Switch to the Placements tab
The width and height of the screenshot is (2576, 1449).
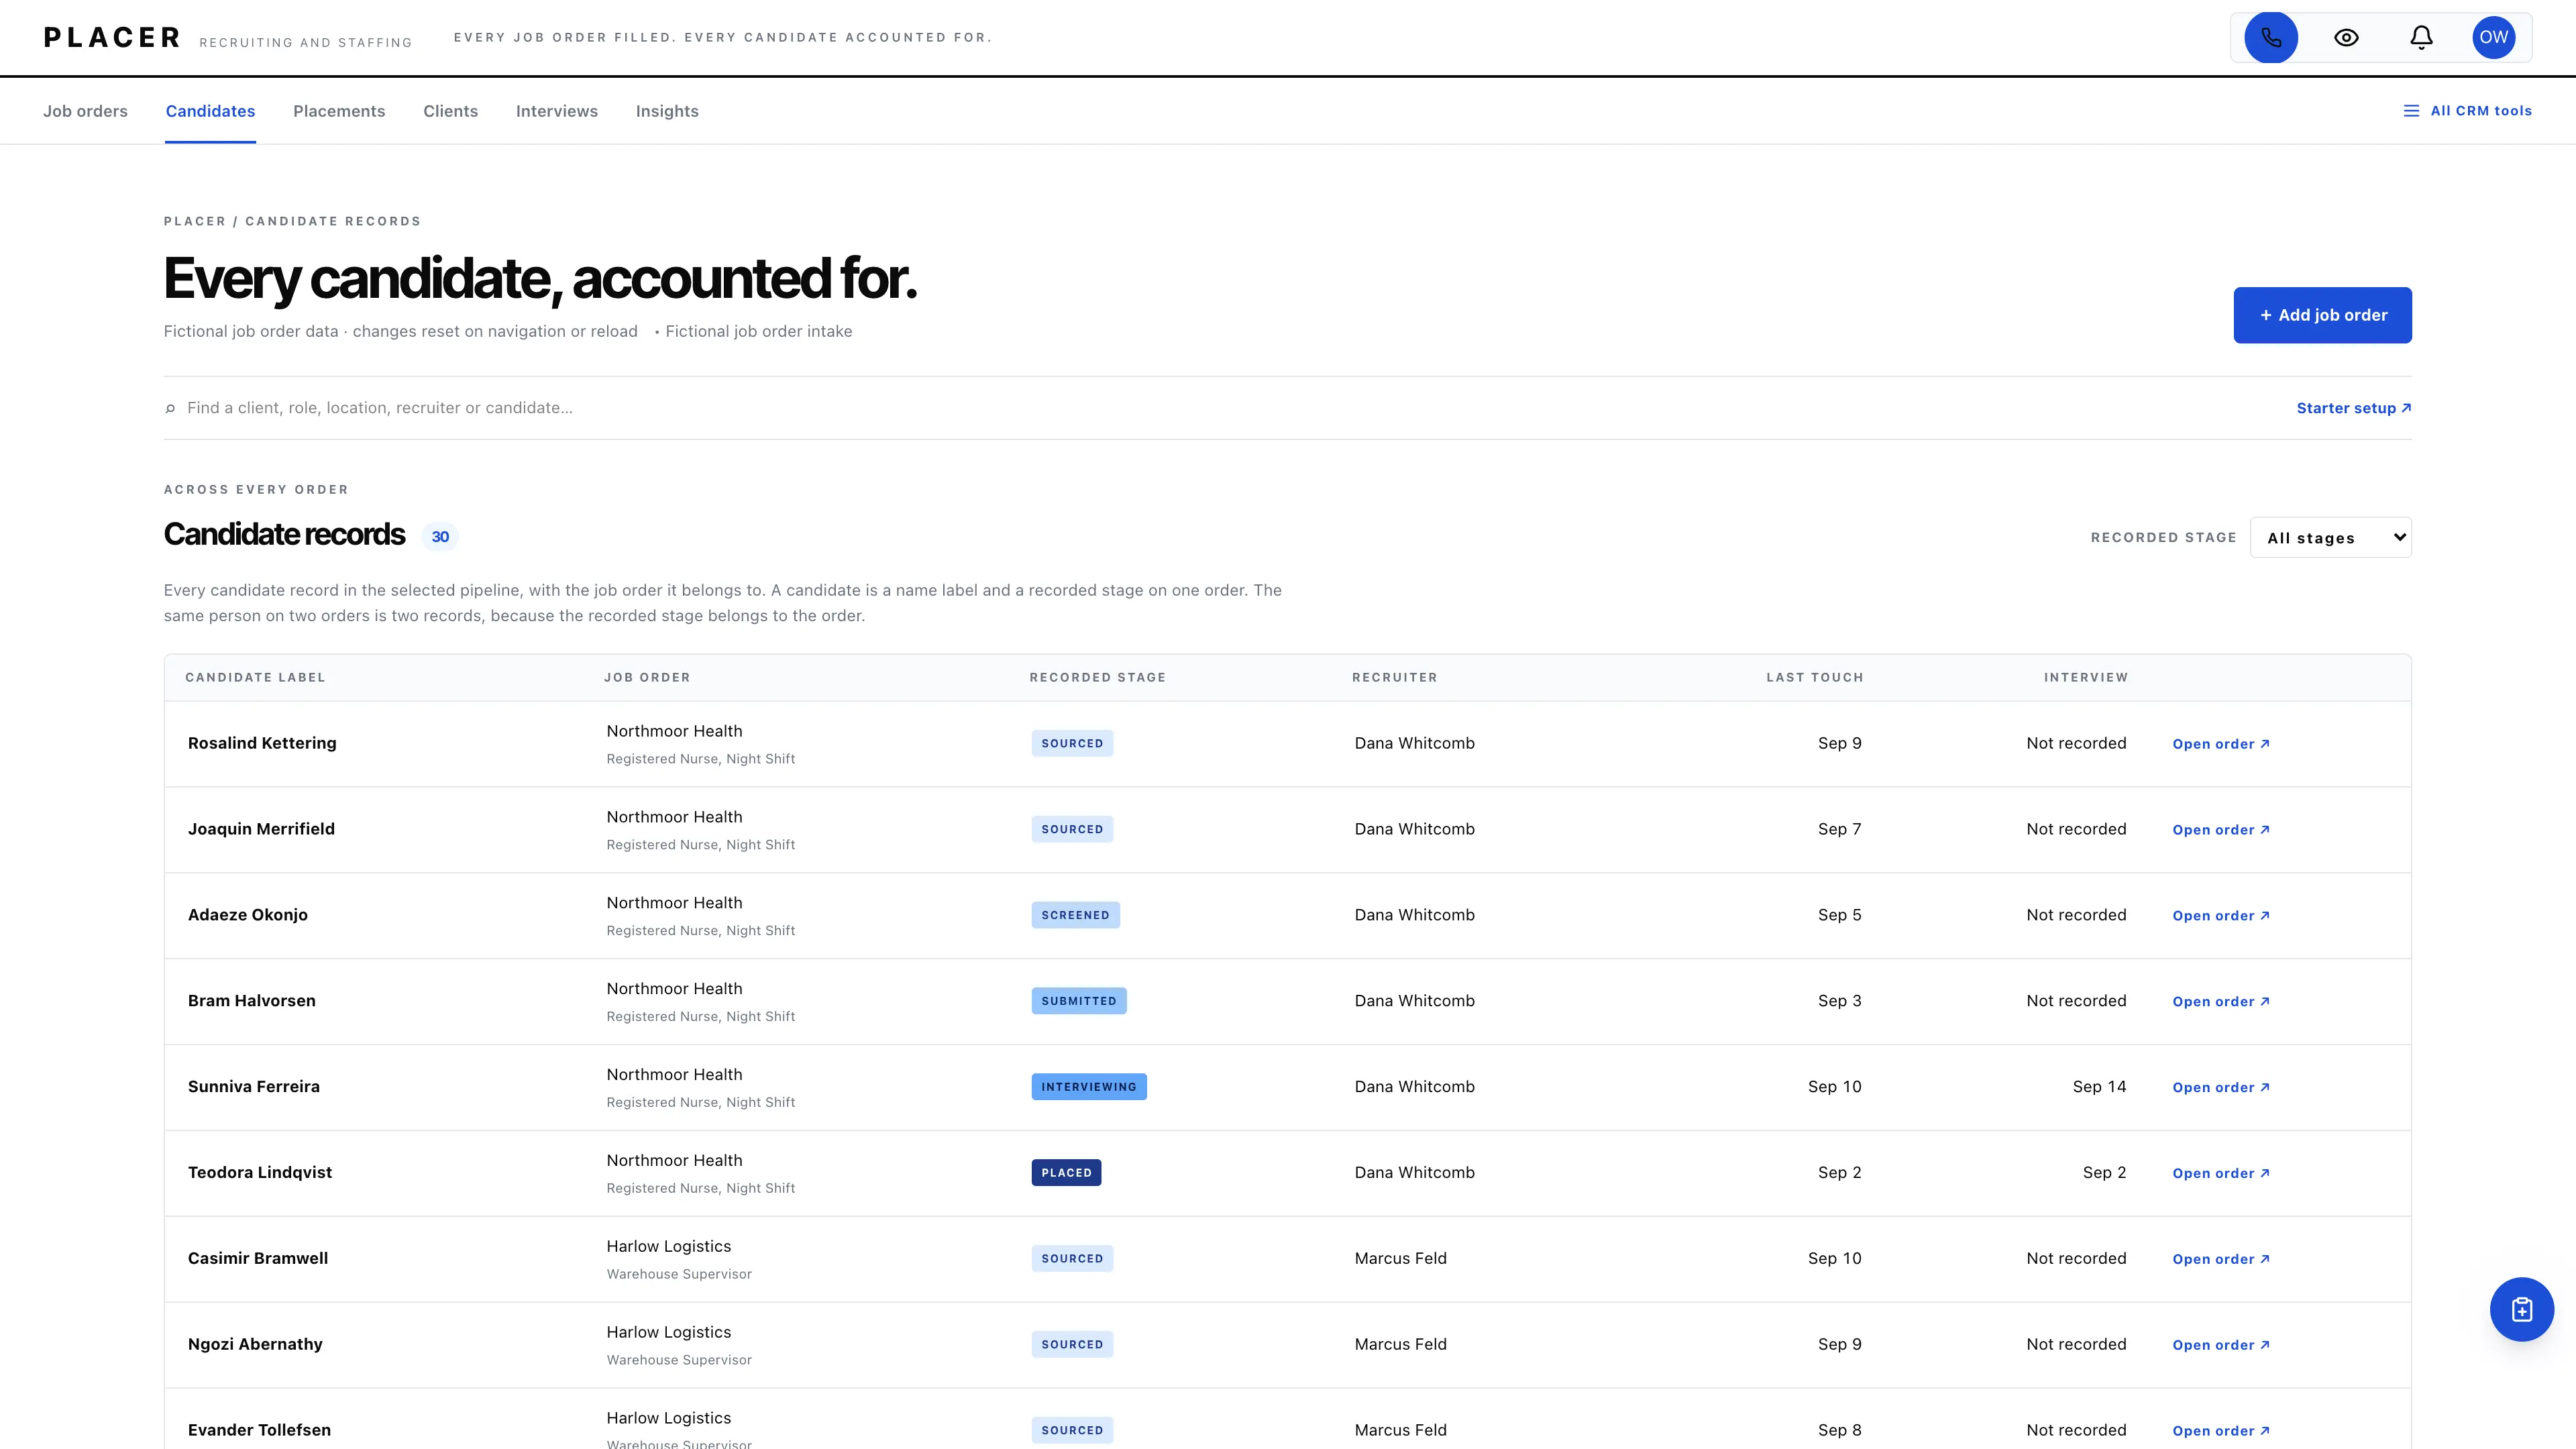tap(339, 111)
